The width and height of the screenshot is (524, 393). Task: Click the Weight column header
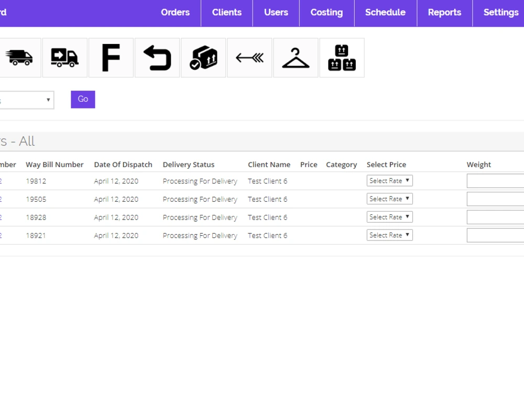(479, 165)
